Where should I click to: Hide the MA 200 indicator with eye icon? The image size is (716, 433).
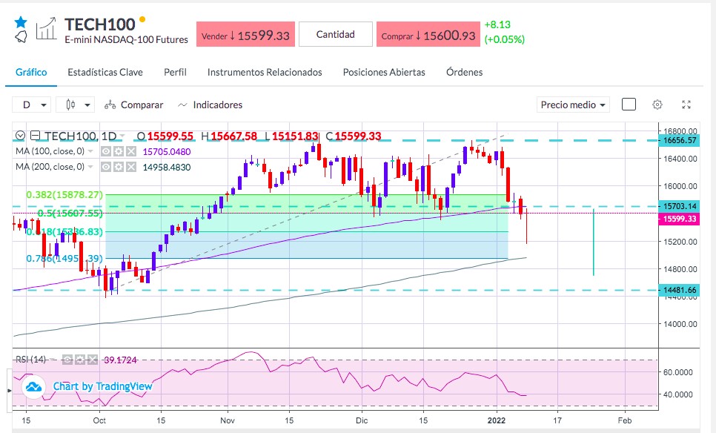[106, 167]
